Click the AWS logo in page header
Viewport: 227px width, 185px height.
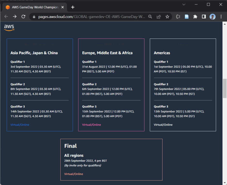click(9, 27)
